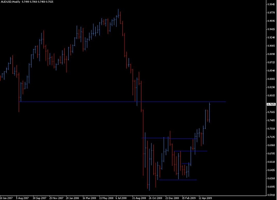
Task: Click the 11 May 2008 date label
Action: [106, 198]
